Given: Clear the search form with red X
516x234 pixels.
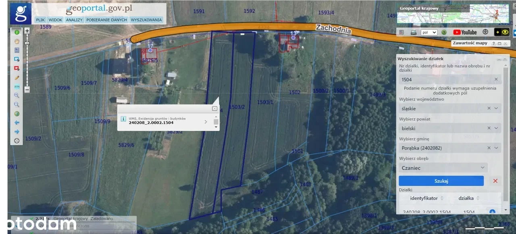Looking at the screenshot, I should [495, 181].
